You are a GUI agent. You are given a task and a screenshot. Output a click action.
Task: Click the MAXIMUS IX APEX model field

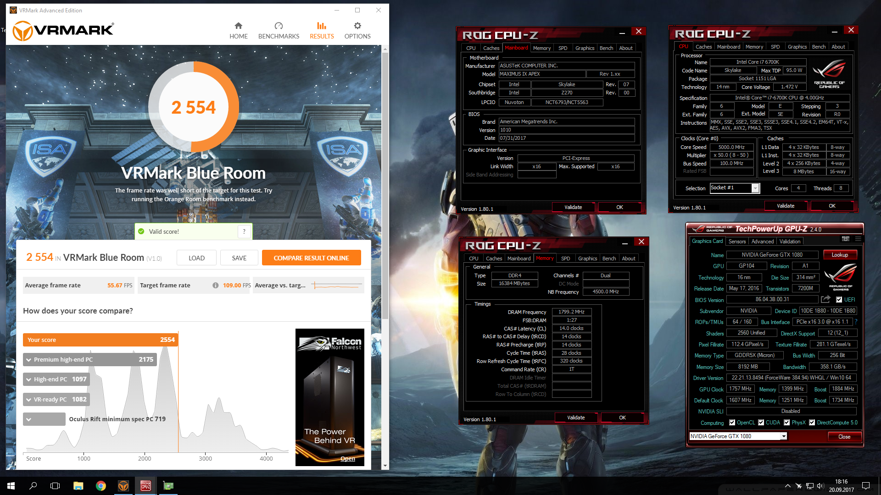pos(542,74)
